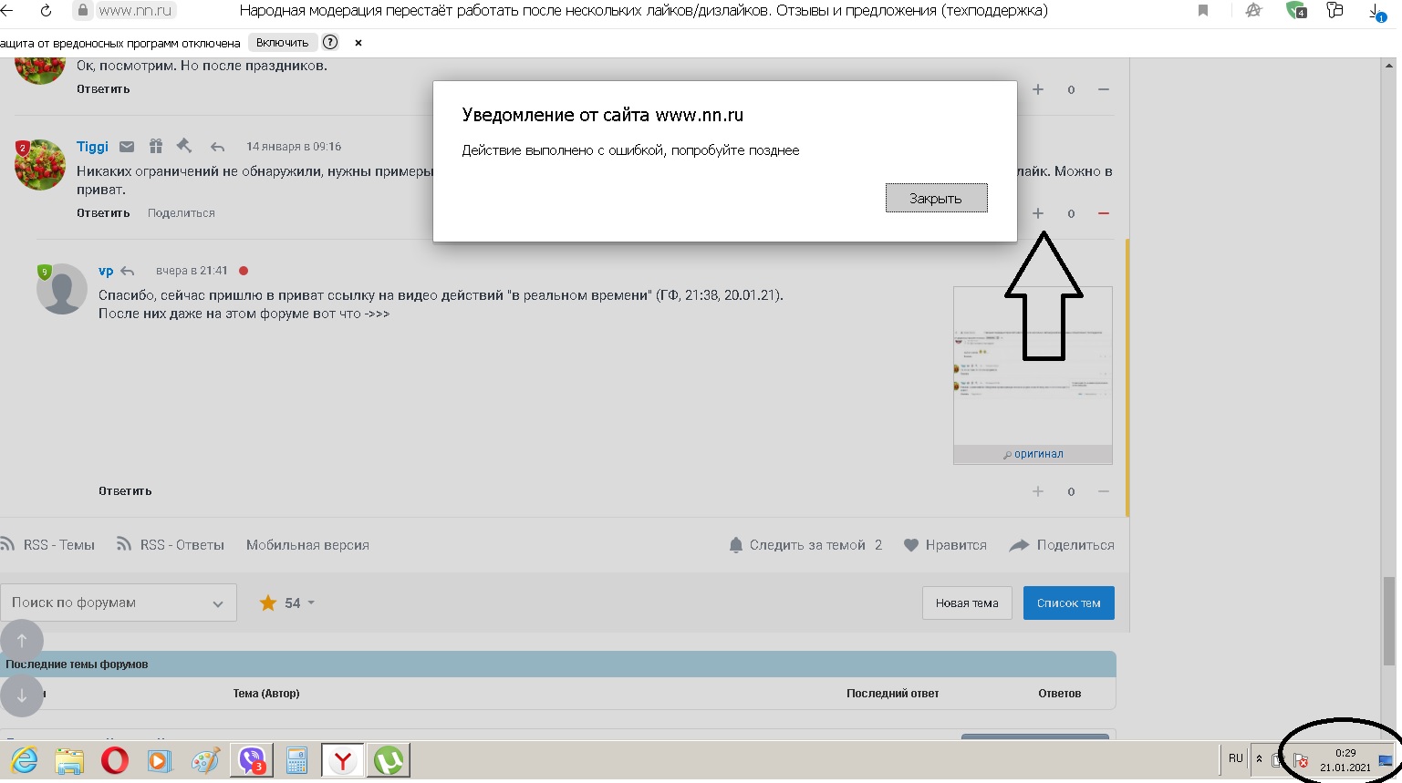Click the uTorrent taskbar icon
This screenshot has width=1402, height=783.
click(389, 760)
